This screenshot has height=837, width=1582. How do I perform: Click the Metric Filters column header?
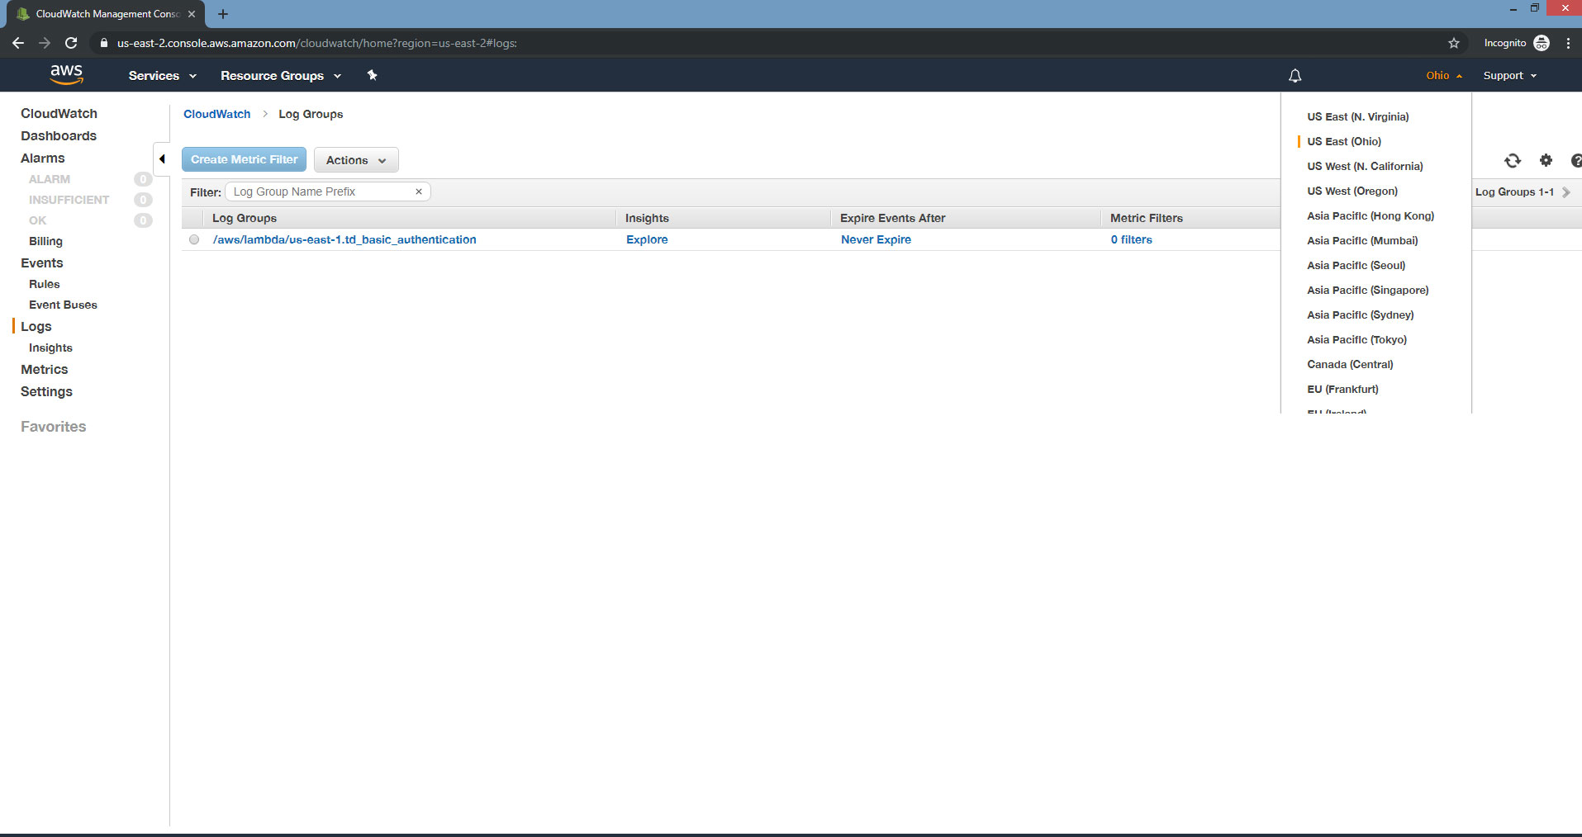pos(1146,218)
